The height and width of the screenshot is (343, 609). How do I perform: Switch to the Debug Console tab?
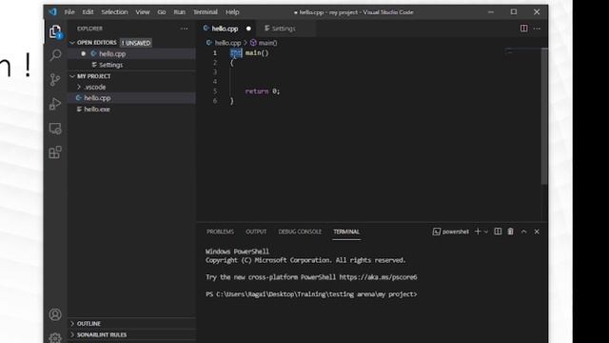pyautogui.click(x=300, y=232)
